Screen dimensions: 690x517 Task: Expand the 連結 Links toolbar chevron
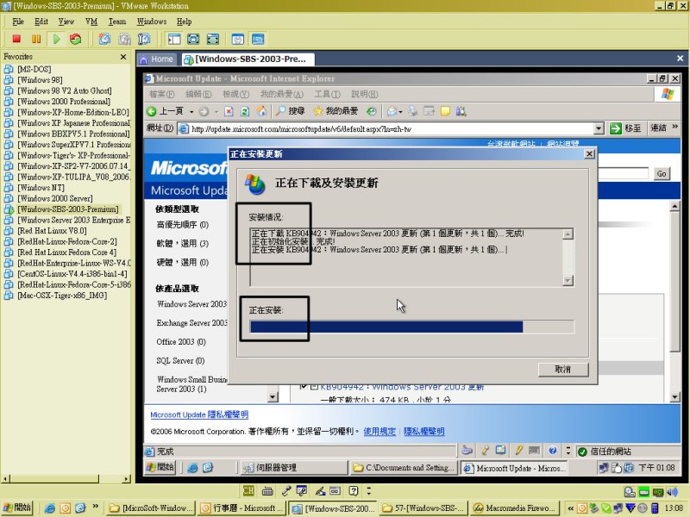point(675,128)
